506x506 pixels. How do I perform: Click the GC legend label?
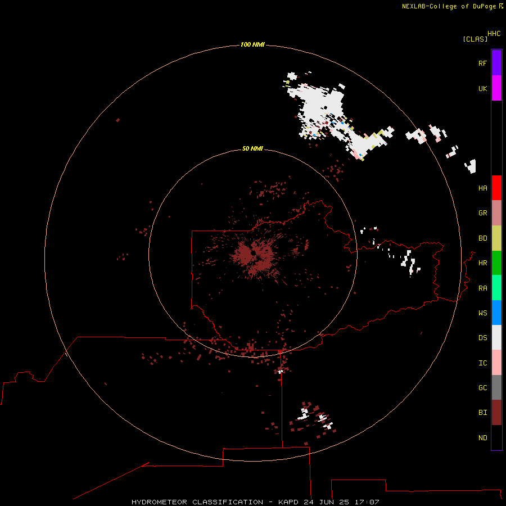[x=482, y=388]
